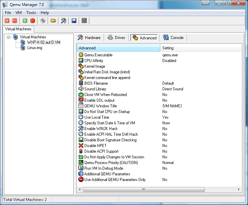
Task: Click the red minus remove VM icon
Action: pyautogui.click(x=14, y=21)
